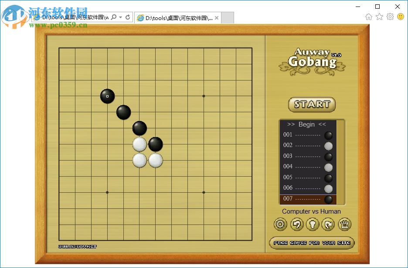Click the Home icon in the browser
This screenshot has height=268, width=408.
(x=369, y=17)
